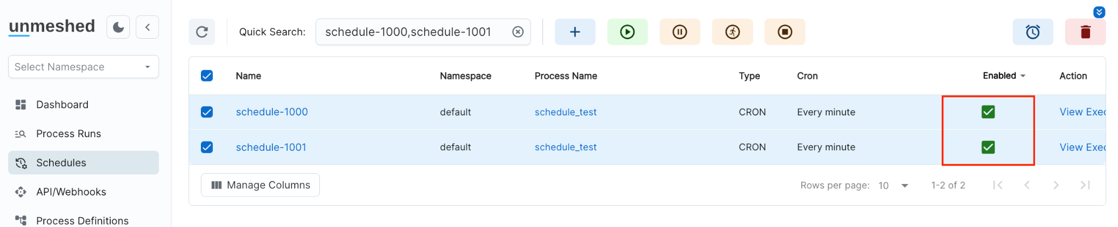This screenshot has height=227, width=1118.
Task: Click the blue plus add schedule button
Action: click(x=575, y=32)
